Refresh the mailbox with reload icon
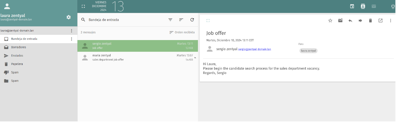 point(192,20)
